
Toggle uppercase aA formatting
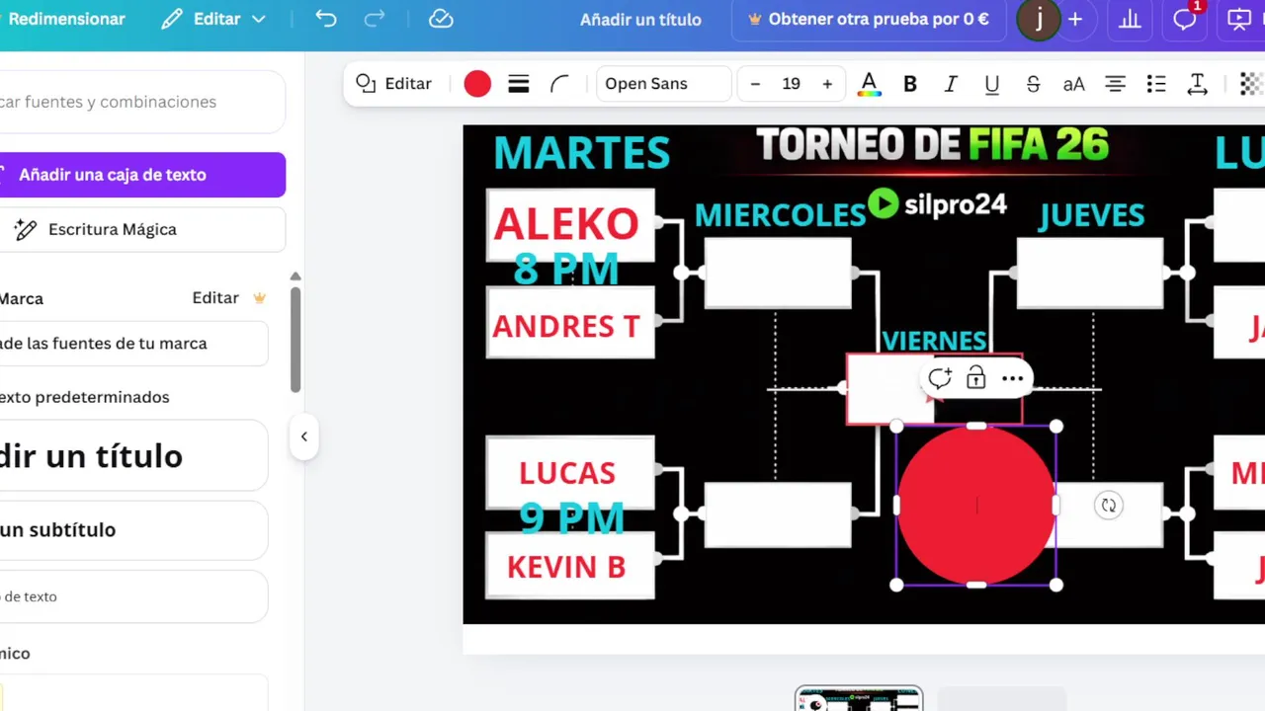click(x=1074, y=84)
